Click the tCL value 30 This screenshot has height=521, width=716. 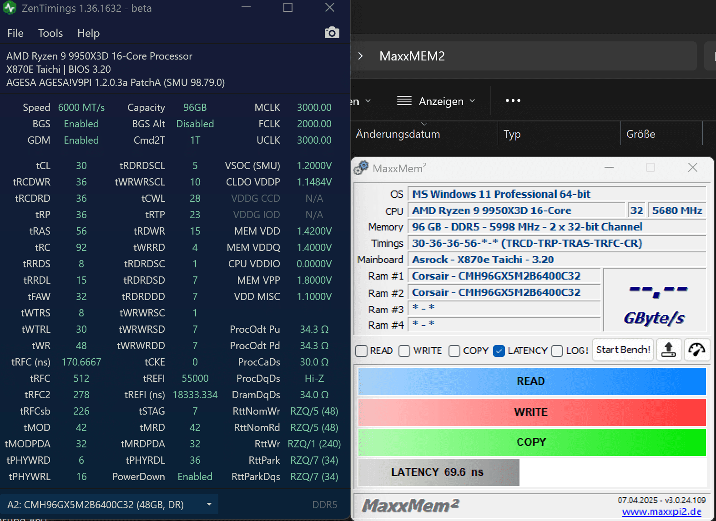(x=81, y=165)
